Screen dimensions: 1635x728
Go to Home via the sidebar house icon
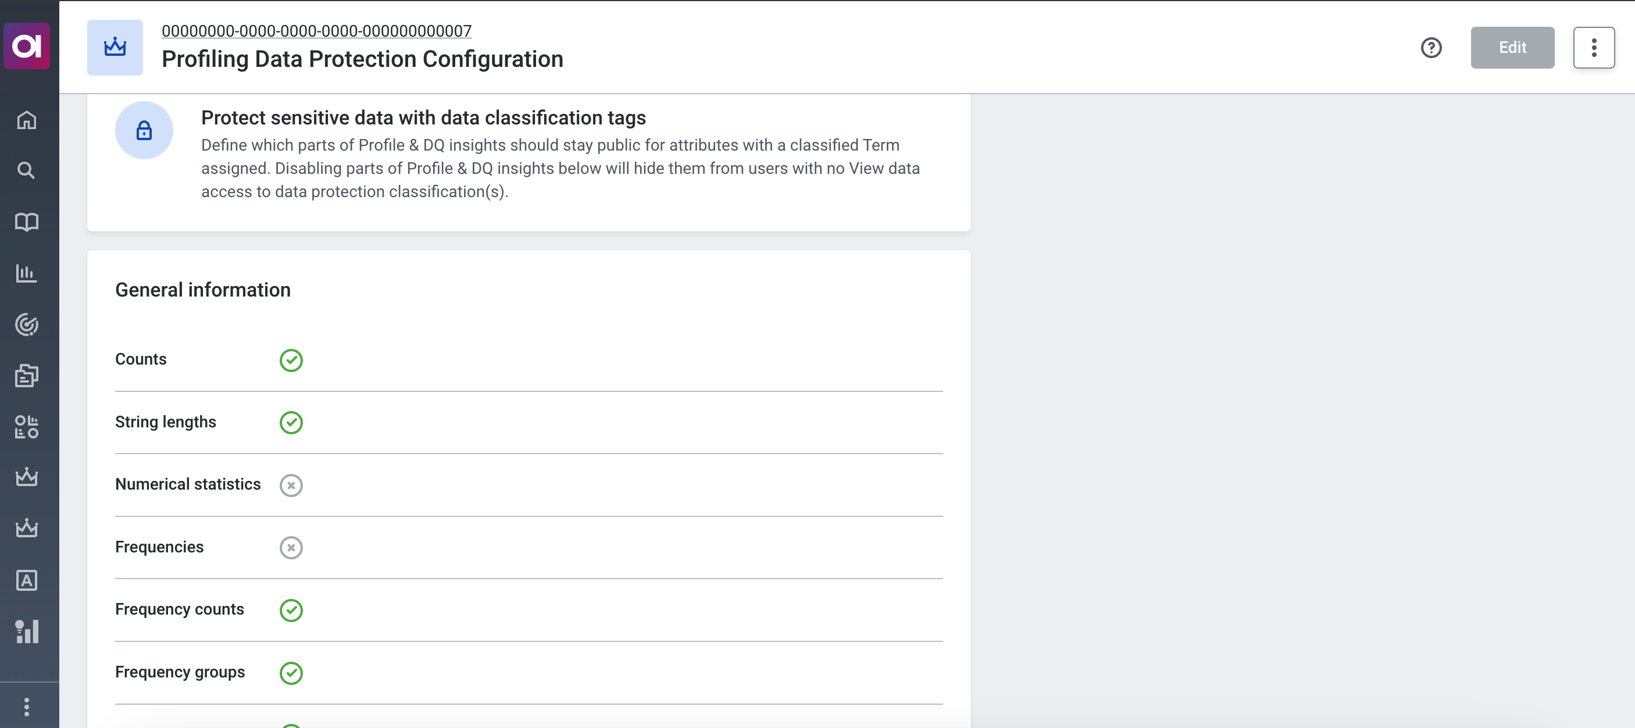(27, 120)
